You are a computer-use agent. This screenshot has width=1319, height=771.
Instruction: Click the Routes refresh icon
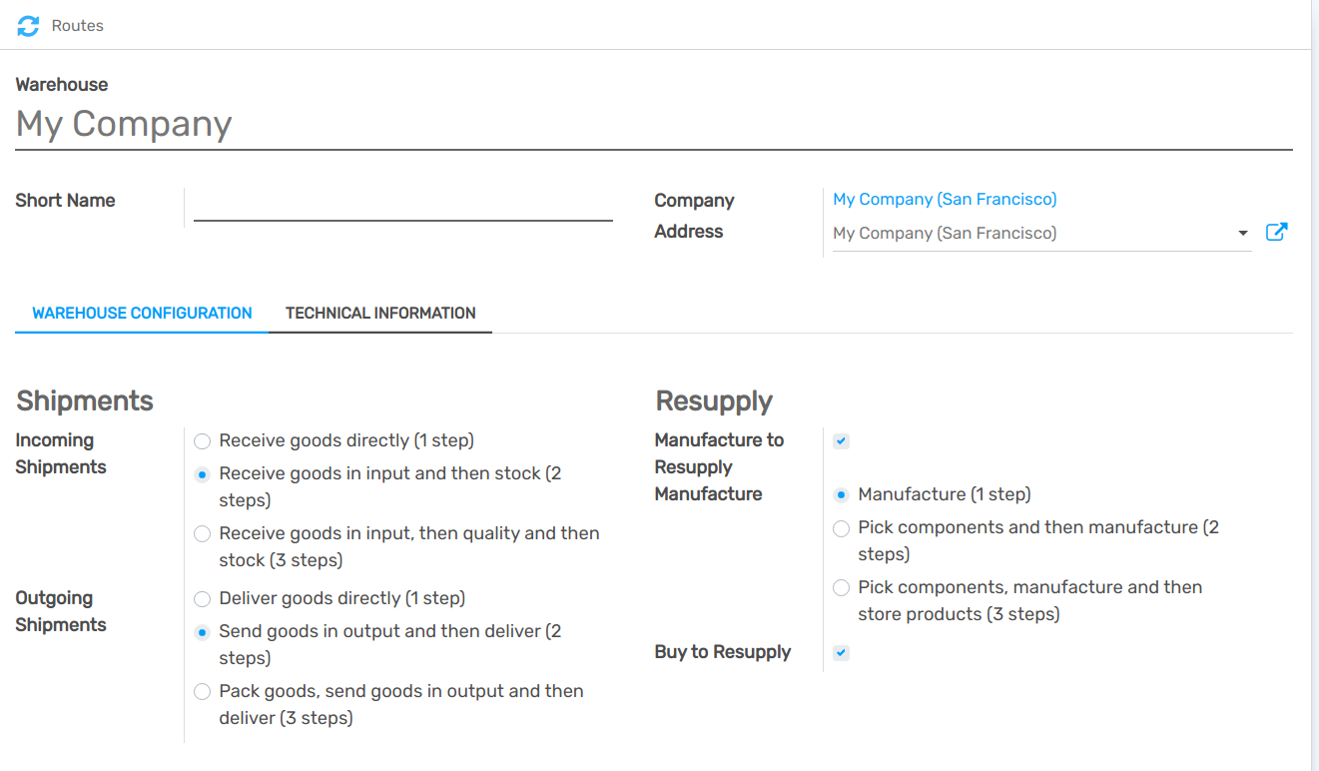click(28, 26)
